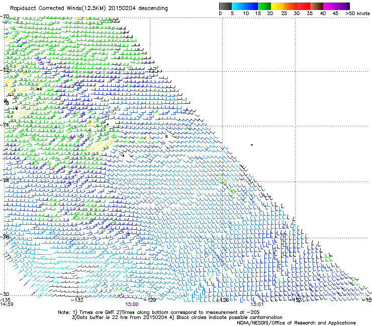Pick the blue 10-15 knots legend swatch
This screenshot has height=326, width=372.
(x=251, y=6)
